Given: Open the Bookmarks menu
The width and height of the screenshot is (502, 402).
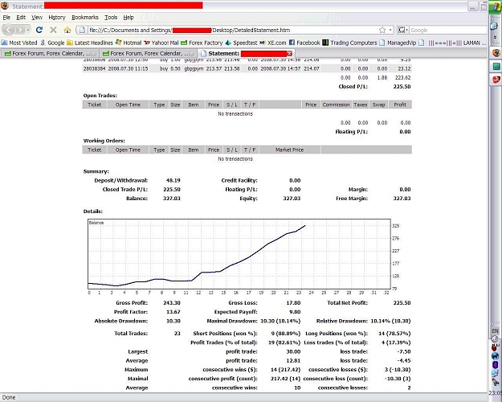Looking at the screenshot, I should (85, 18).
